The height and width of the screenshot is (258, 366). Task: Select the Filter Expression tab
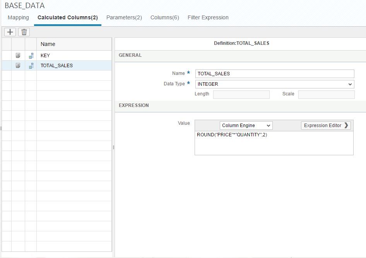pyautogui.click(x=208, y=17)
